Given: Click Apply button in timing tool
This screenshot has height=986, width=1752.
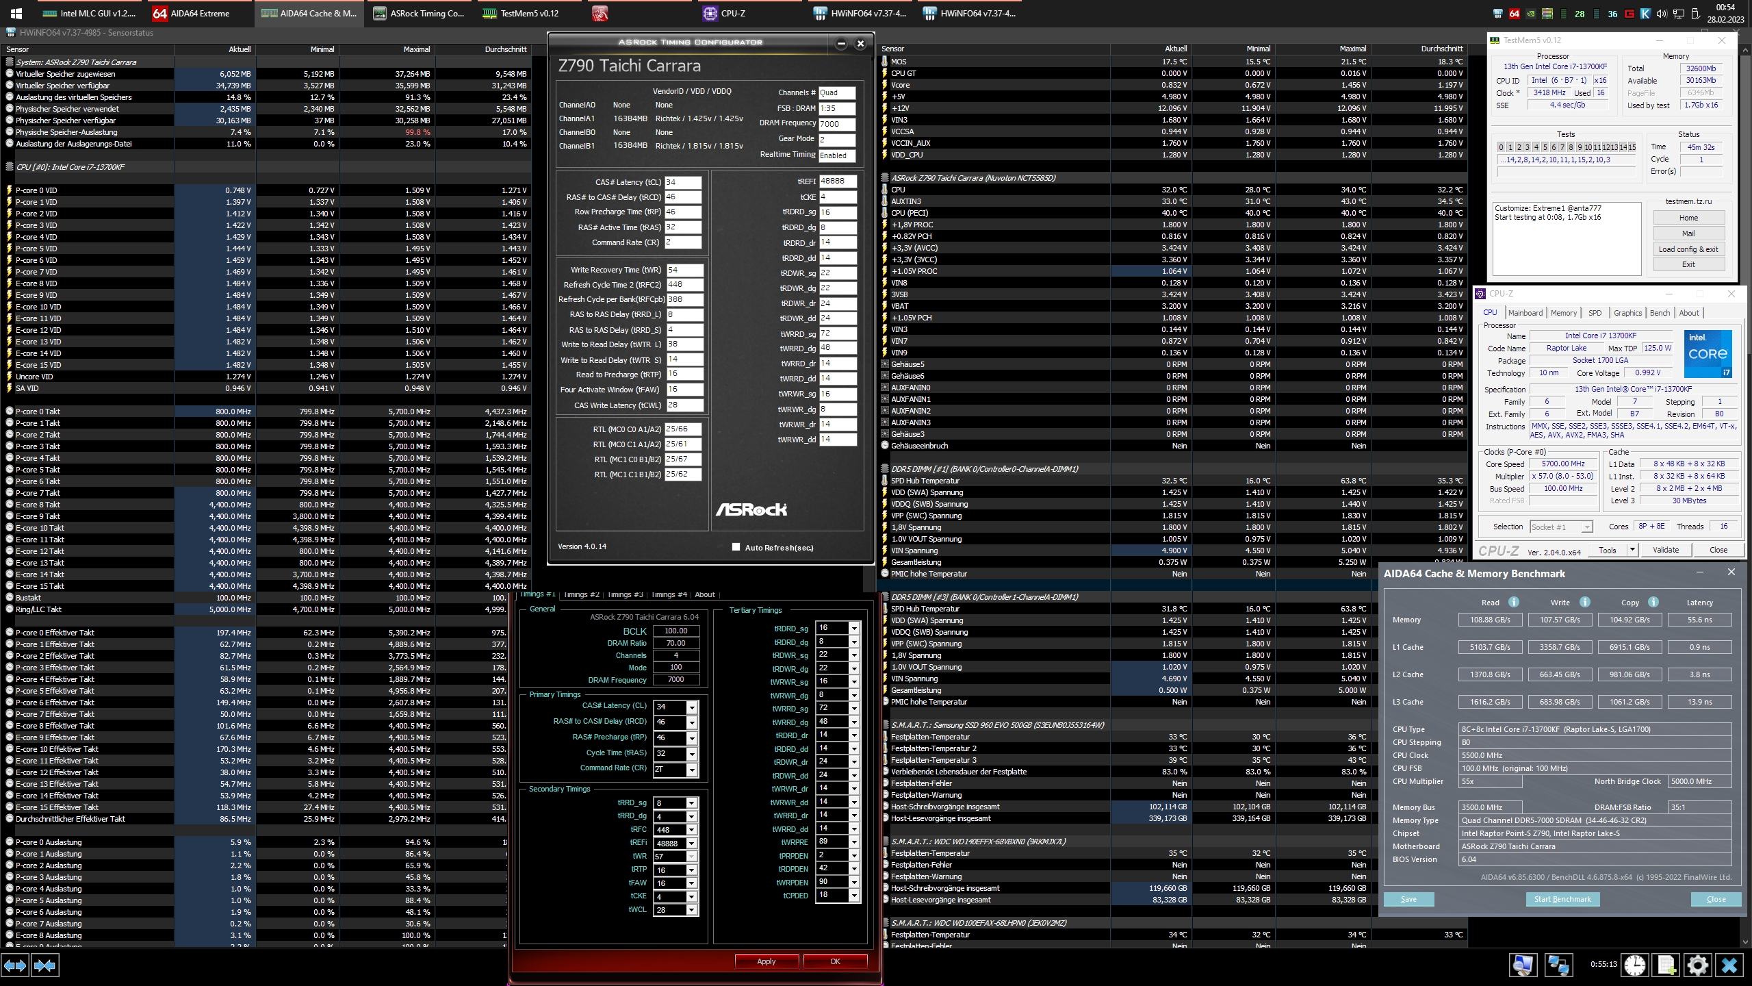Looking at the screenshot, I should 766,961.
